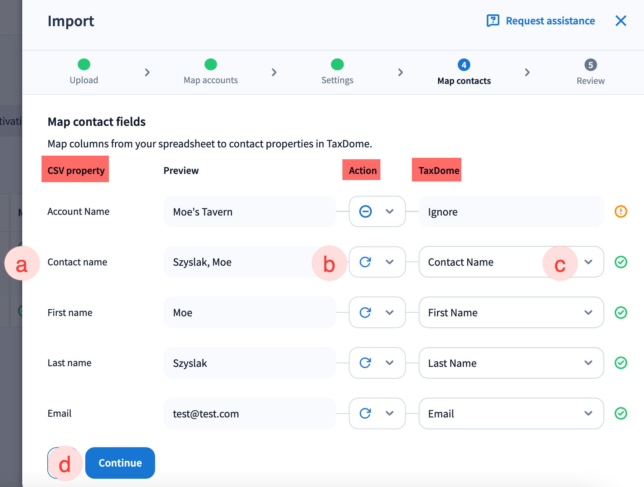Click the Request assistance link

[x=550, y=21]
